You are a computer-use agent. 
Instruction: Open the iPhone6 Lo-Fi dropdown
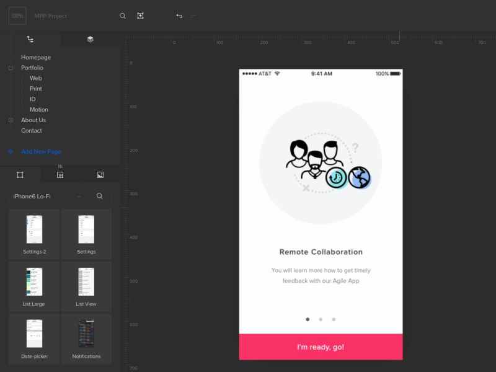click(46, 195)
